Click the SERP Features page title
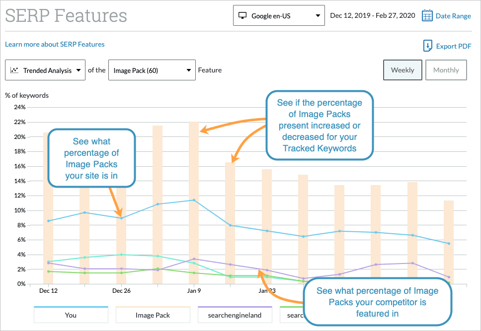The height and width of the screenshot is (331, 481). click(65, 16)
